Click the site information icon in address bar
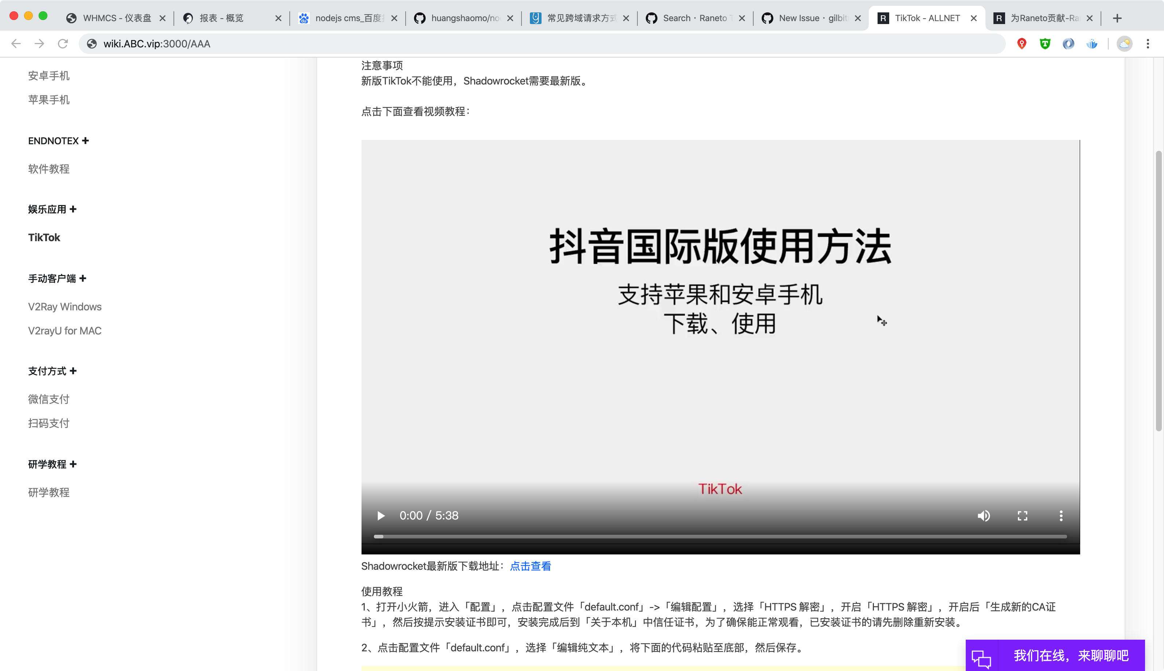Screen dimensions: 1164x671 coord(91,44)
